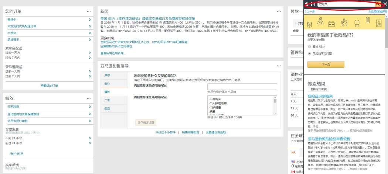
Task: Click the category list scroll-up arrow
Action: [x=275, y=98]
